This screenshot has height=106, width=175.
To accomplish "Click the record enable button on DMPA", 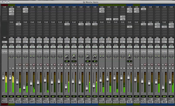I will (x=34, y=65).
